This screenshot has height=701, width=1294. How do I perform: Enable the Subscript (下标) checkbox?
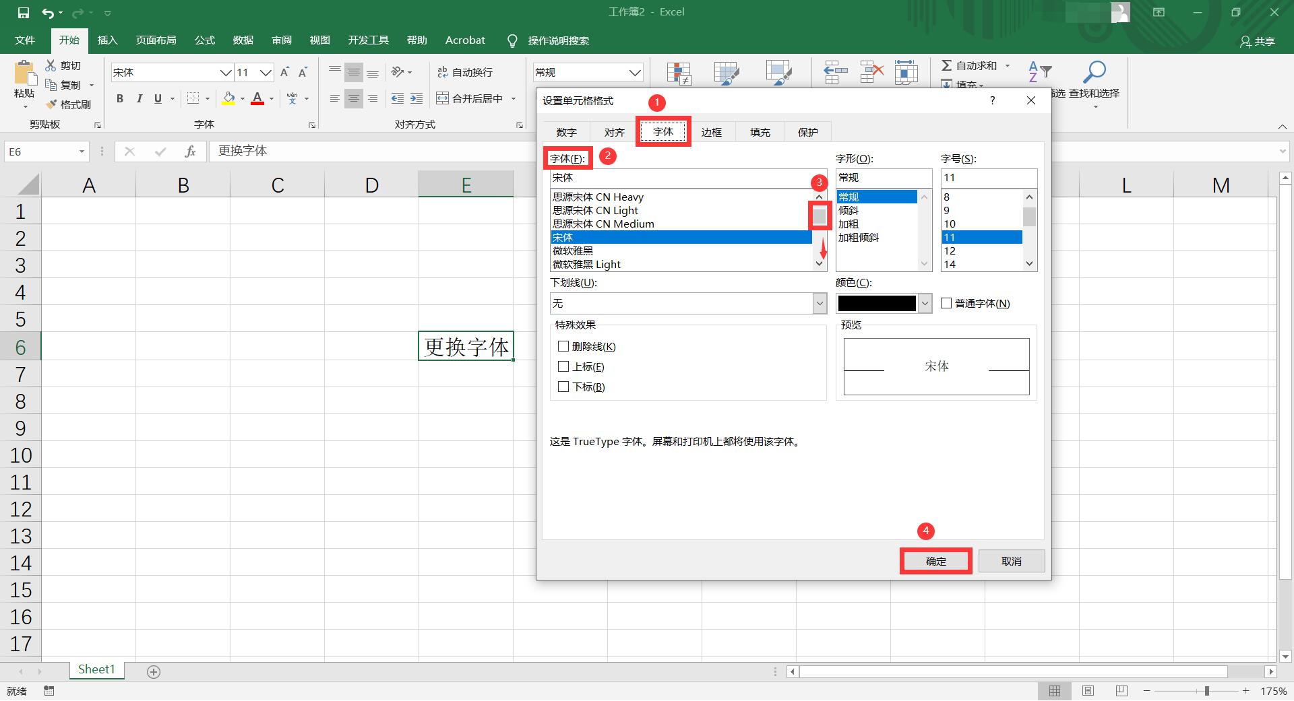[x=563, y=387]
